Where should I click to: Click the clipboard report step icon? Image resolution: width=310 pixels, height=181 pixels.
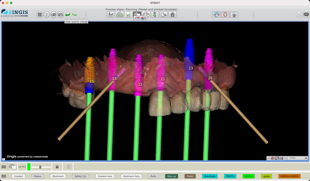pyautogui.click(x=172, y=14)
